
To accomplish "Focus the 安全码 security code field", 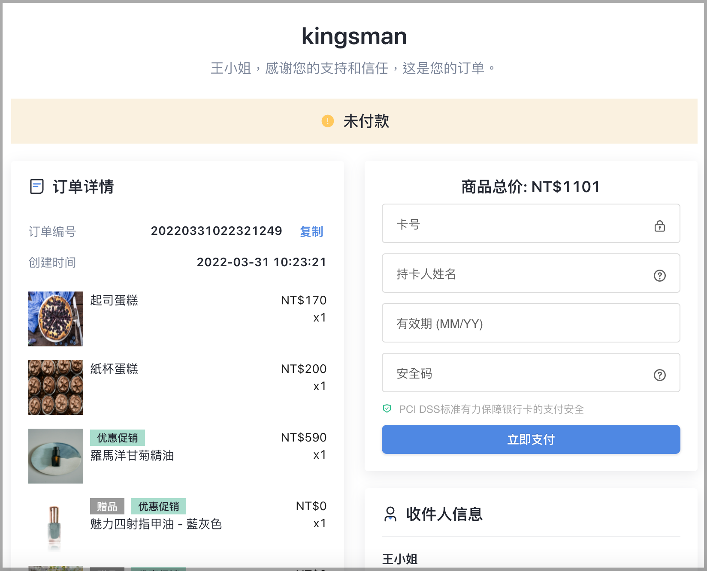I will 531,373.
